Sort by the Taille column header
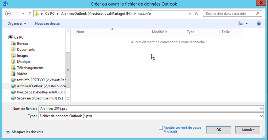This screenshot has height=140, width=268. [231, 32]
